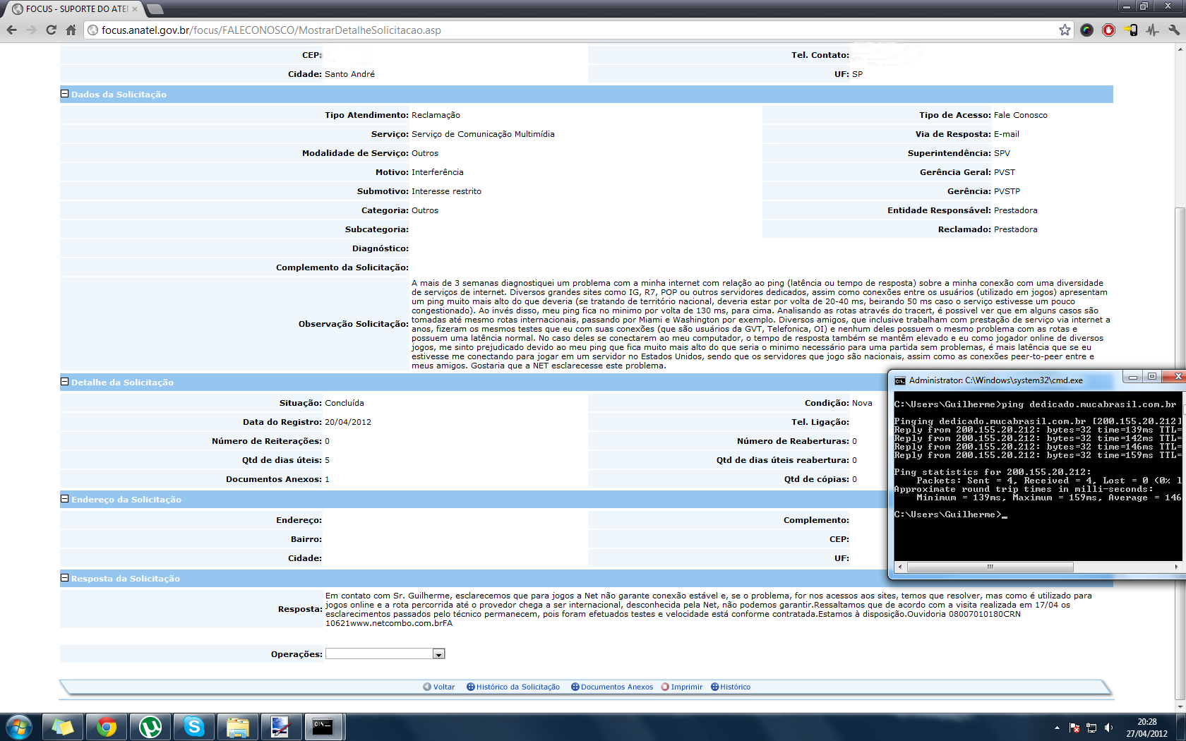
Task: Click the Voltar link
Action: click(443, 687)
